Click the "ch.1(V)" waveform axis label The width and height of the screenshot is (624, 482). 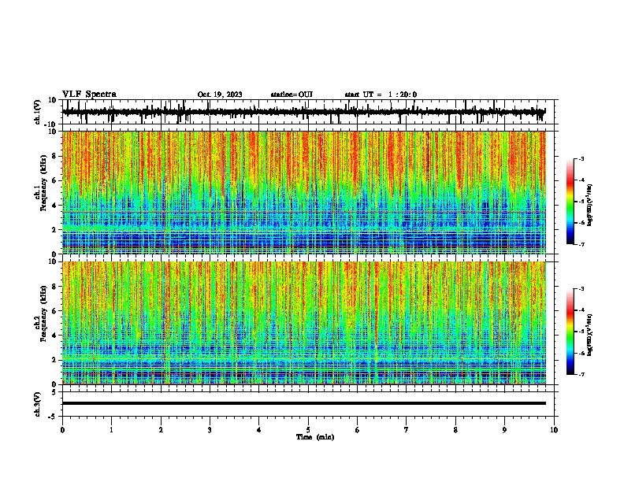(38, 112)
